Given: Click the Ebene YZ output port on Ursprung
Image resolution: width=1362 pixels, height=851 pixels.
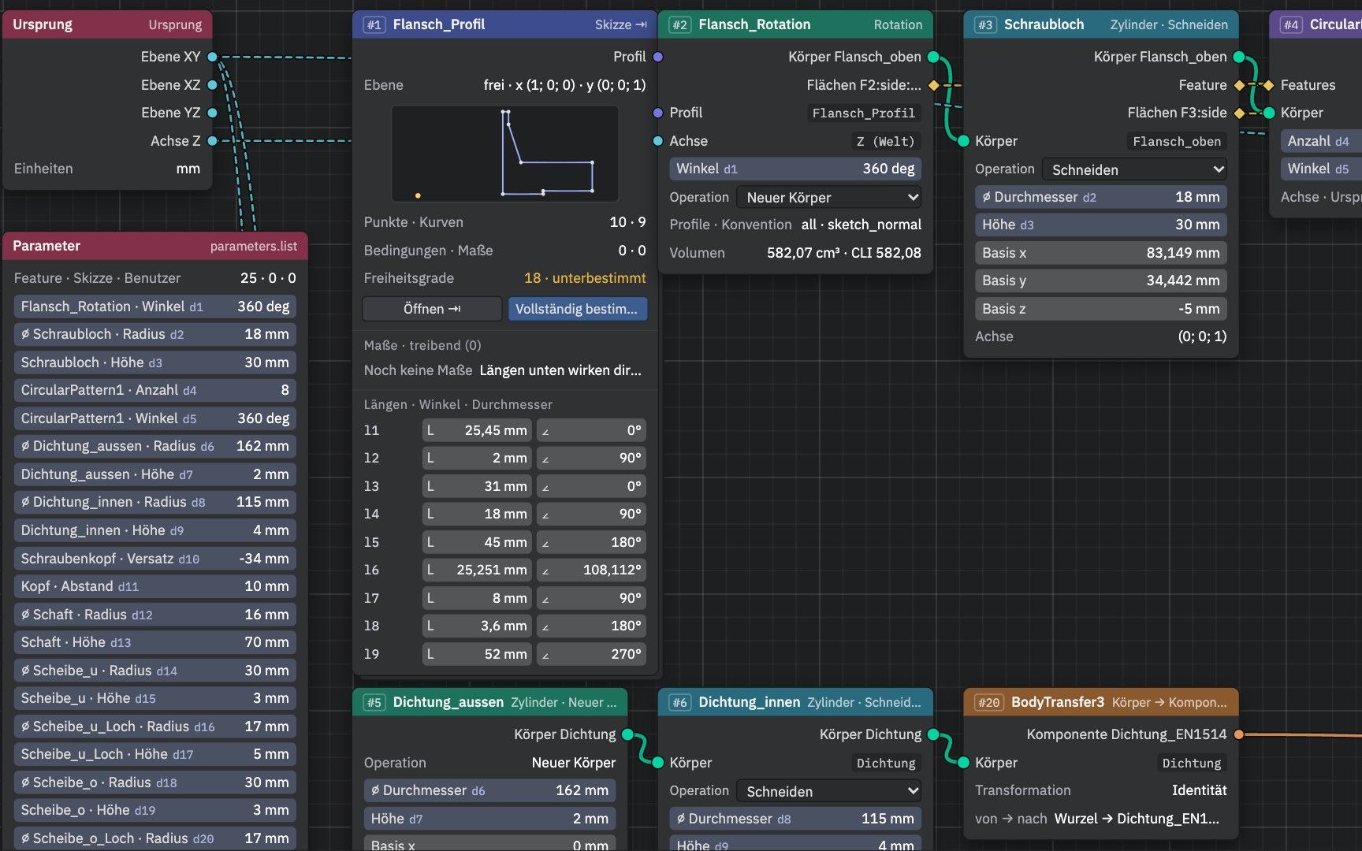Looking at the screenshot, I should tap(212, 113).
